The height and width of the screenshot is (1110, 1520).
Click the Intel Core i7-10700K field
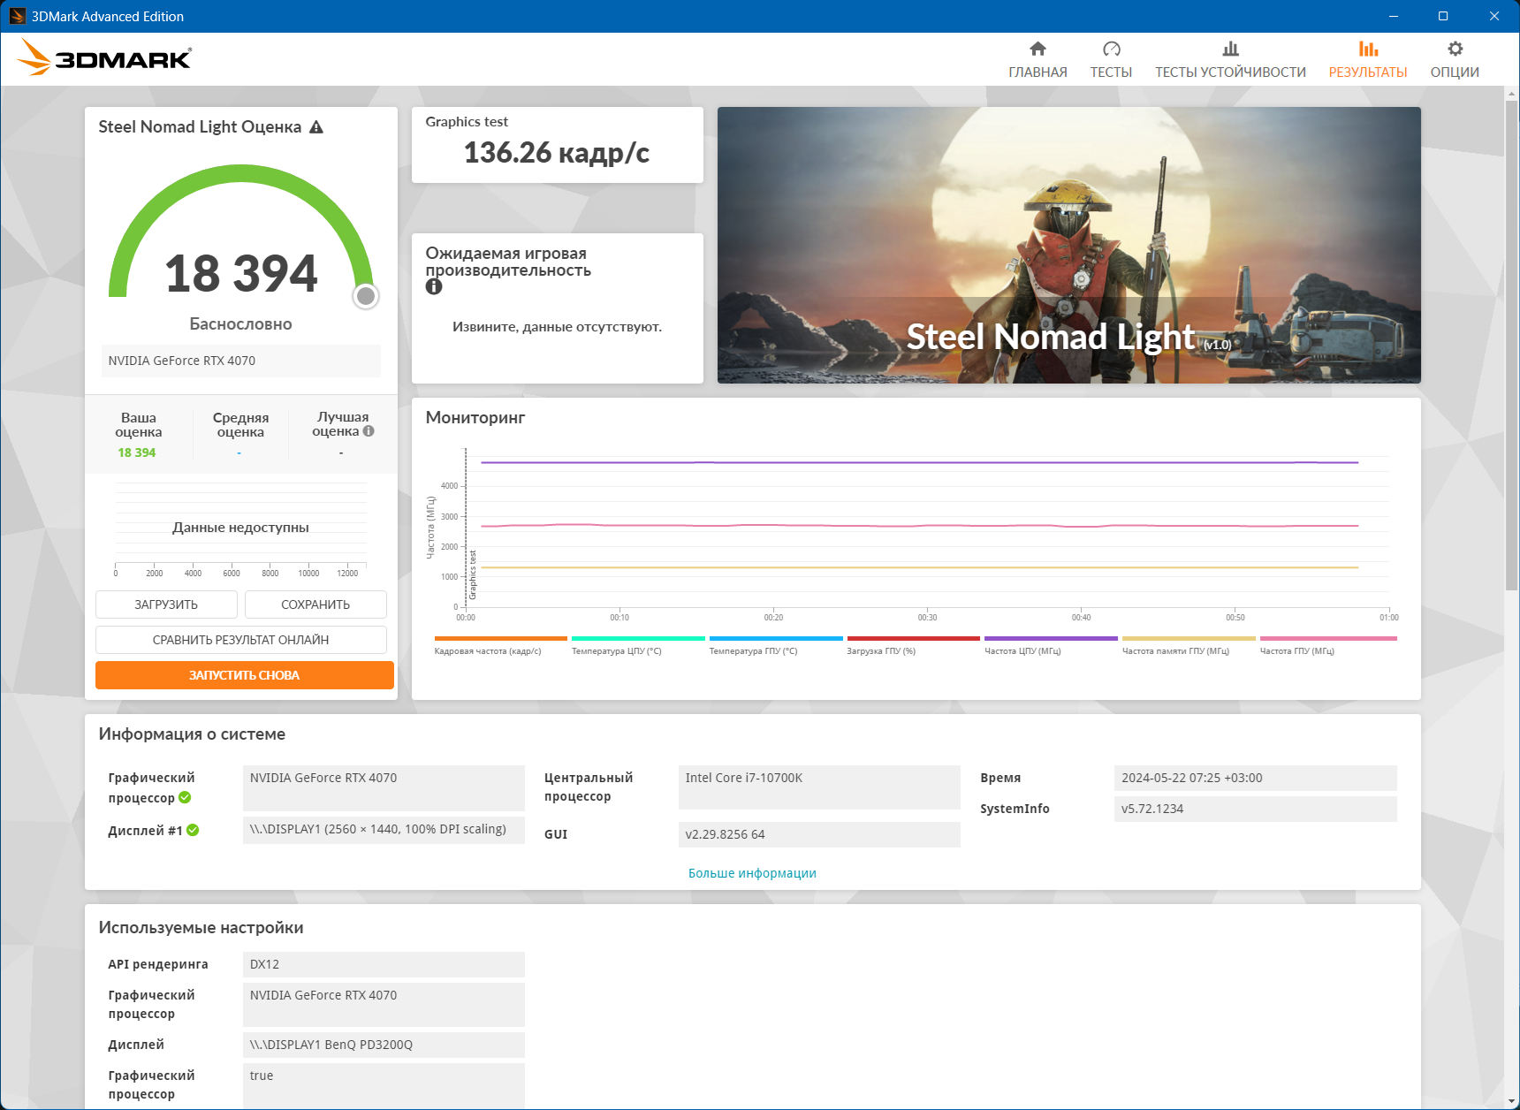click(819, 787)
